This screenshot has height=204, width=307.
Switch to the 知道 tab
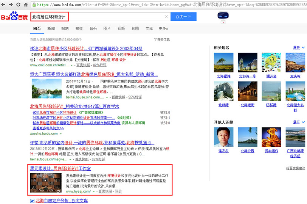click(79, 29)
